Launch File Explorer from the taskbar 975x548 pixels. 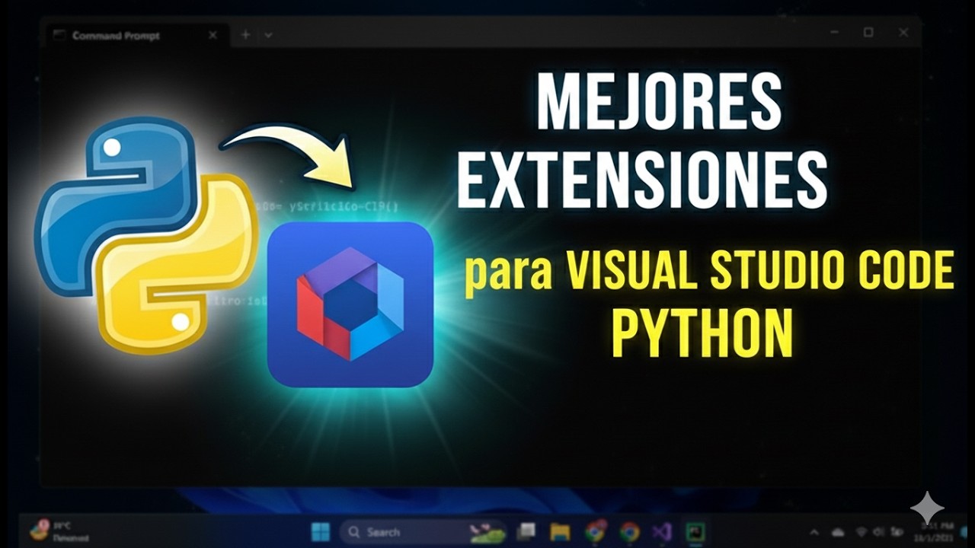point(560,531)
